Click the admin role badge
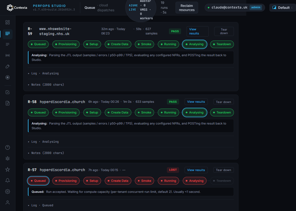296x211 pixels. (x=256, y=7)
